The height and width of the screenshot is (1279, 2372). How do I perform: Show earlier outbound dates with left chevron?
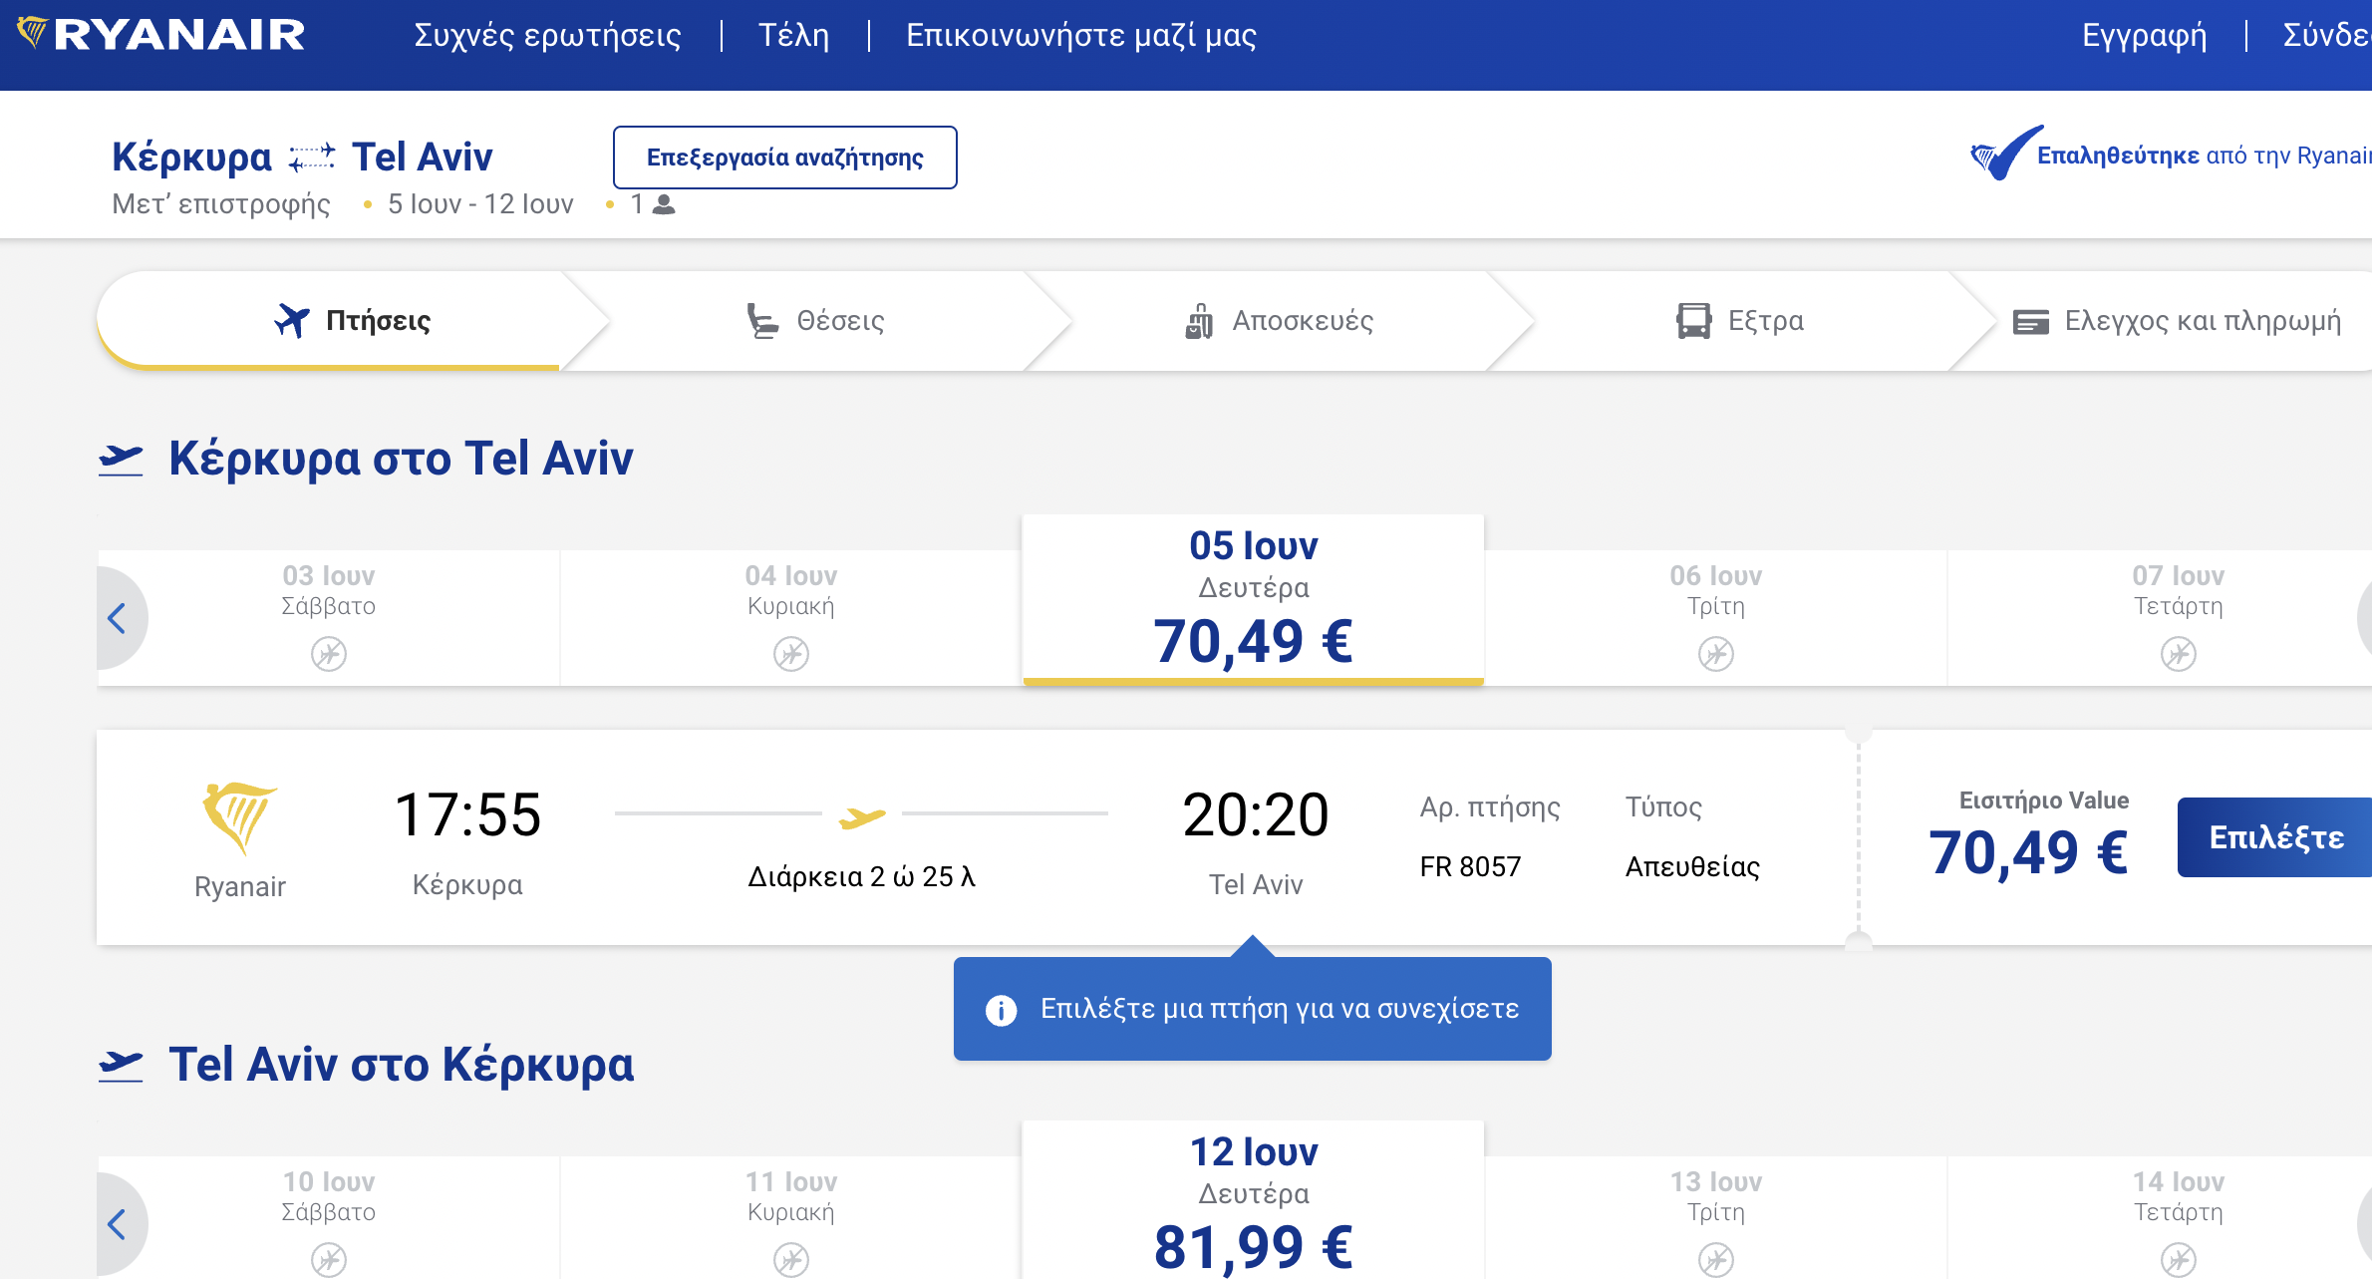coord(118,618)
